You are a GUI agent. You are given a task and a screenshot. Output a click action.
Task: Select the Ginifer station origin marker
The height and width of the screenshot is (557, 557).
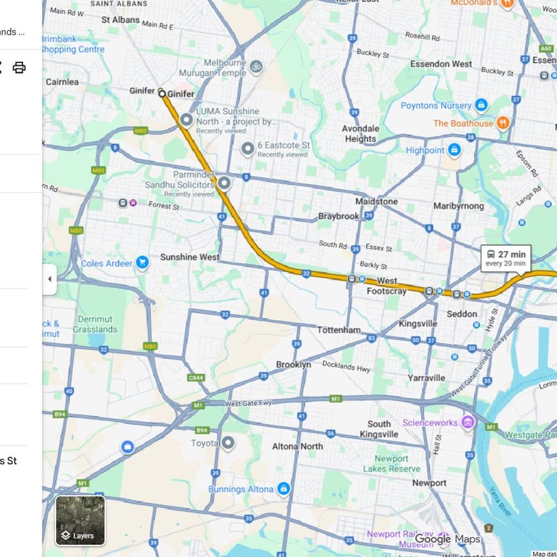pos(162,93)
